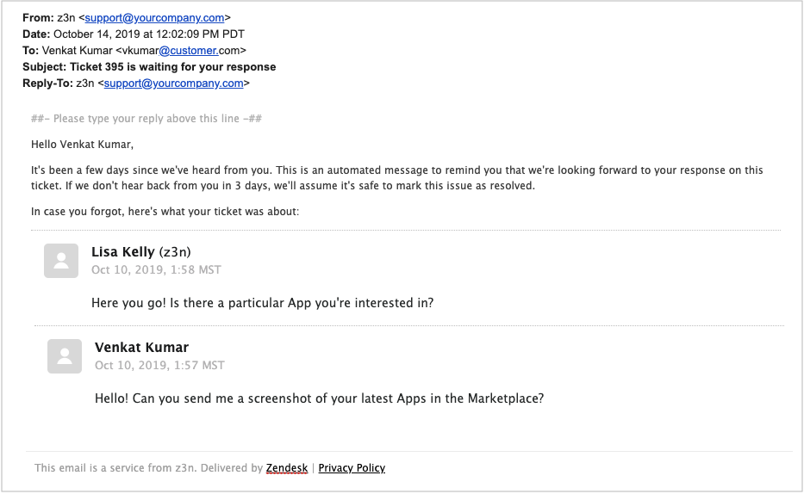This screenshot has height=494, width=804.
Task: Open the Privacy Policy link
Action: click(352, 468)
